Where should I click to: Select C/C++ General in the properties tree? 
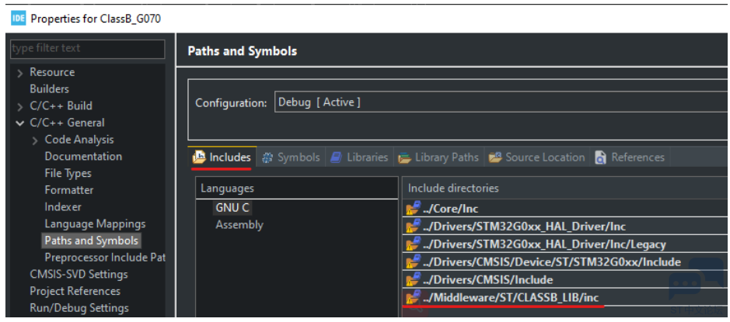[x=67, y=123]
